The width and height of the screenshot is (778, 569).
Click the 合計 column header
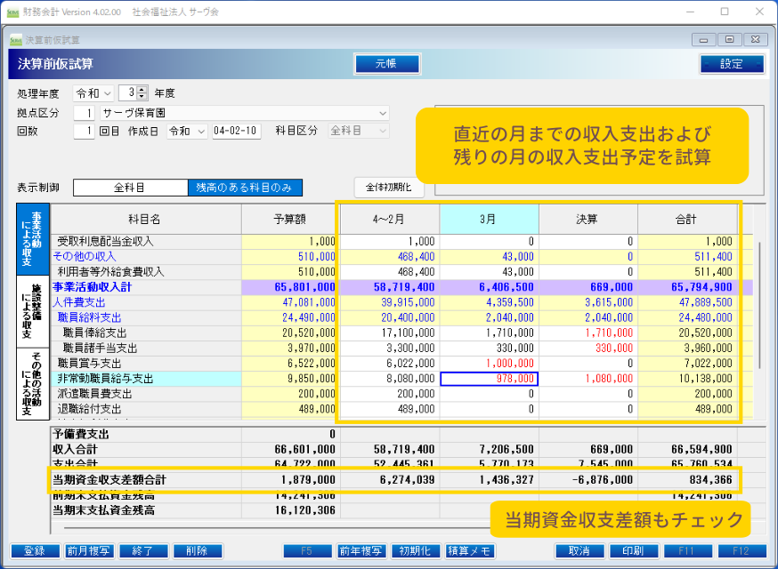point(687,219)
